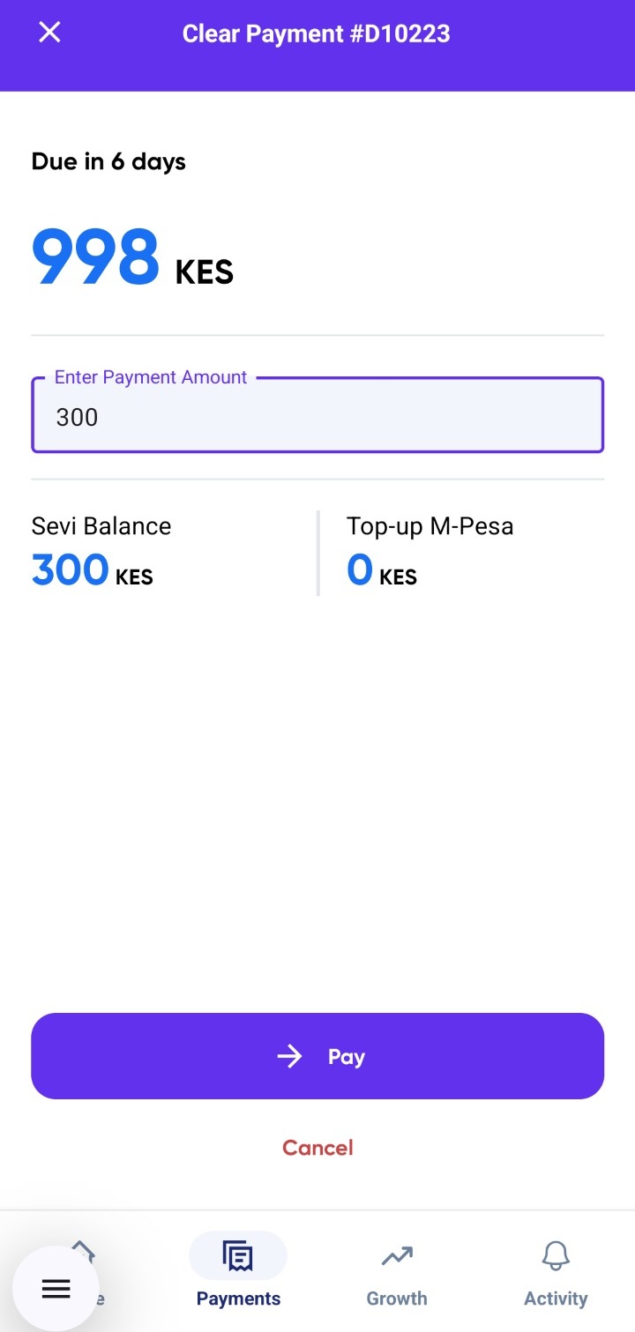Viewport: 635px width, 1332px height.
Task: Click the Payments receipt icon
Action: 237,1255
